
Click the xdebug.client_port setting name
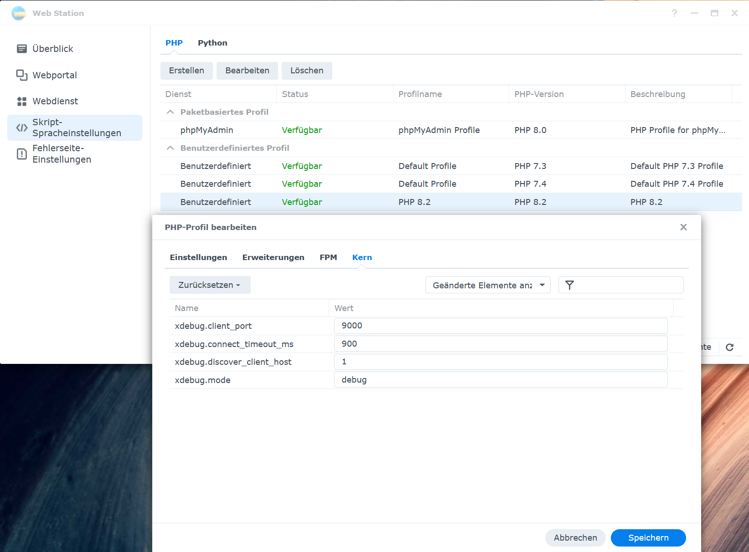[213, 326]
